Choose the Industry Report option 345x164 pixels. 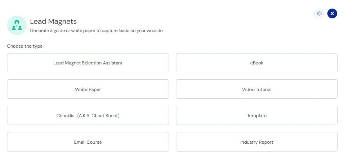pyautogui.click(x=256, y=142)
